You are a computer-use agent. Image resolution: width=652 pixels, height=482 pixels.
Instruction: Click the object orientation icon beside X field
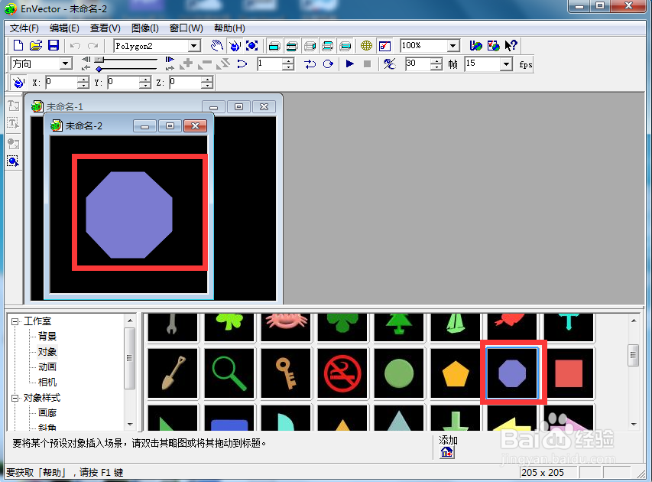18,83
